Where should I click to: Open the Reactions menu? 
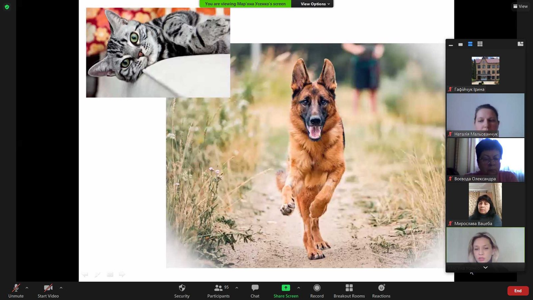pyautogui.click(x=381, y=291)
